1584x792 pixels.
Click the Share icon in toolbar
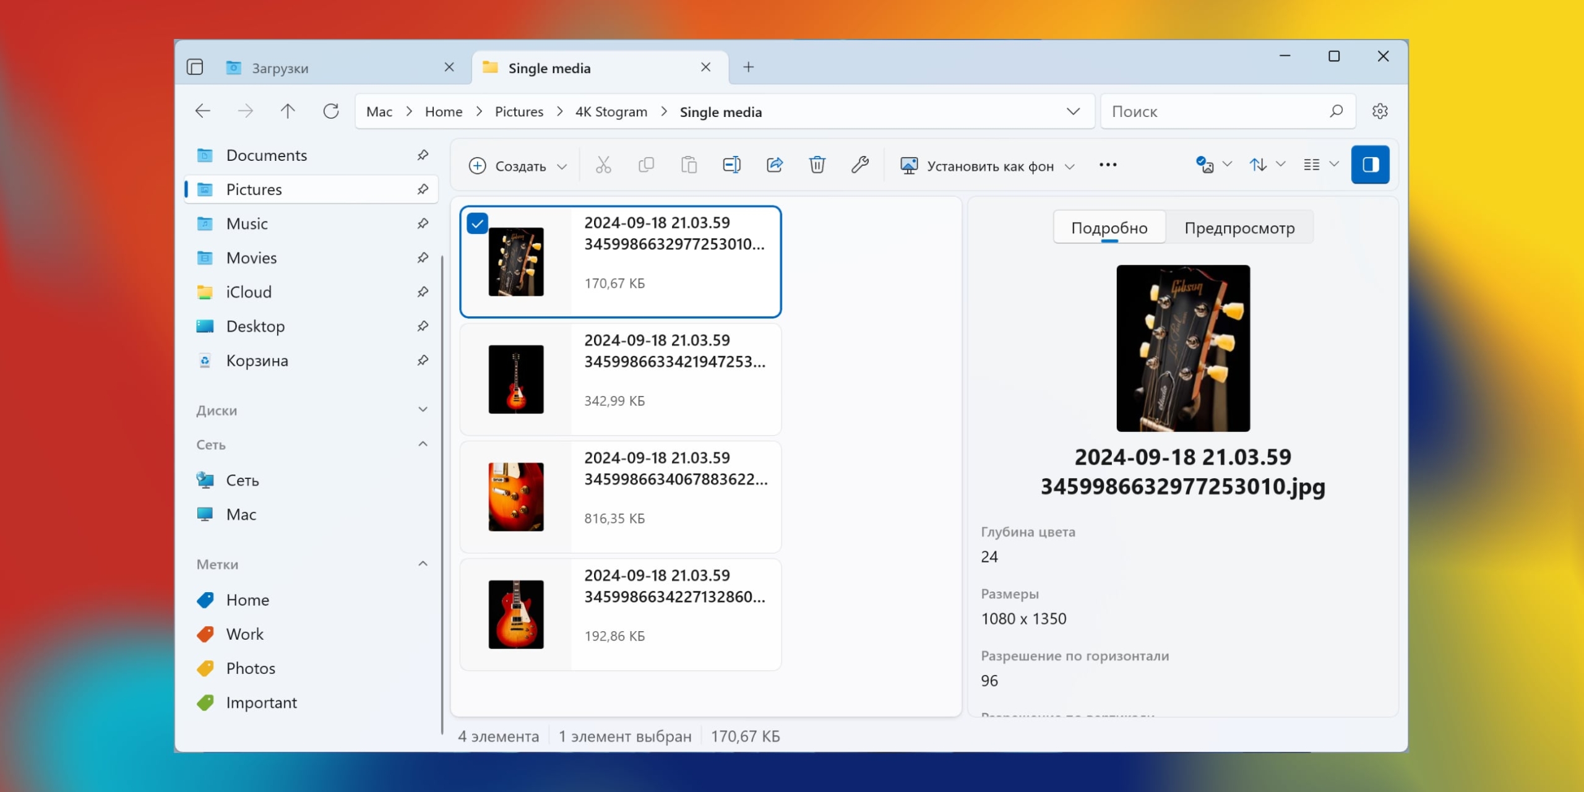point(775,165)
